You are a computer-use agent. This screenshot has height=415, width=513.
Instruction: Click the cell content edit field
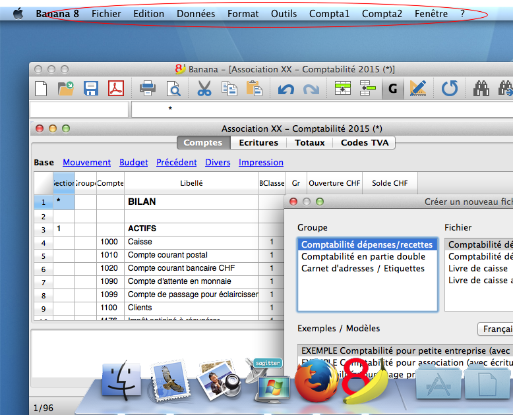click(x=322, y=109)
